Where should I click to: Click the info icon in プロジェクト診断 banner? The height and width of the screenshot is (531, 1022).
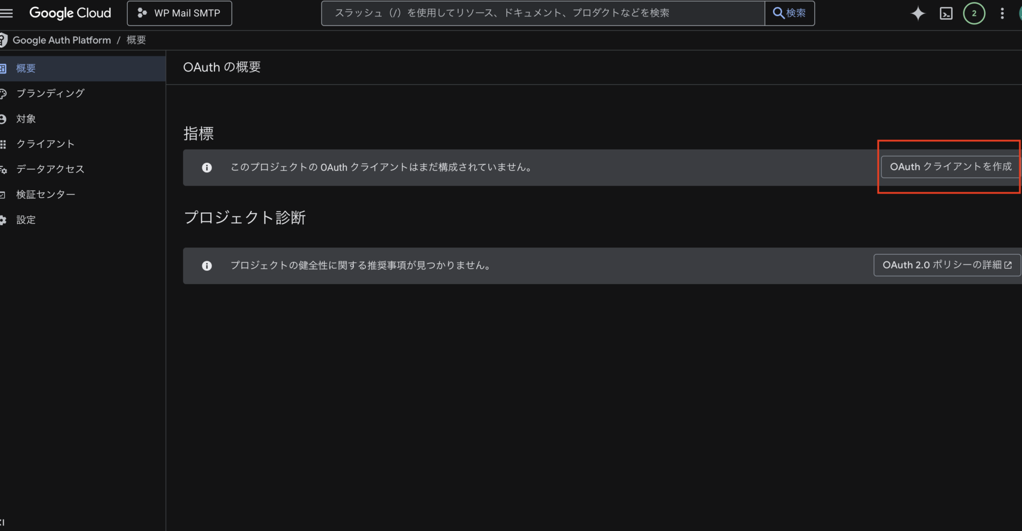click(207, 265)
